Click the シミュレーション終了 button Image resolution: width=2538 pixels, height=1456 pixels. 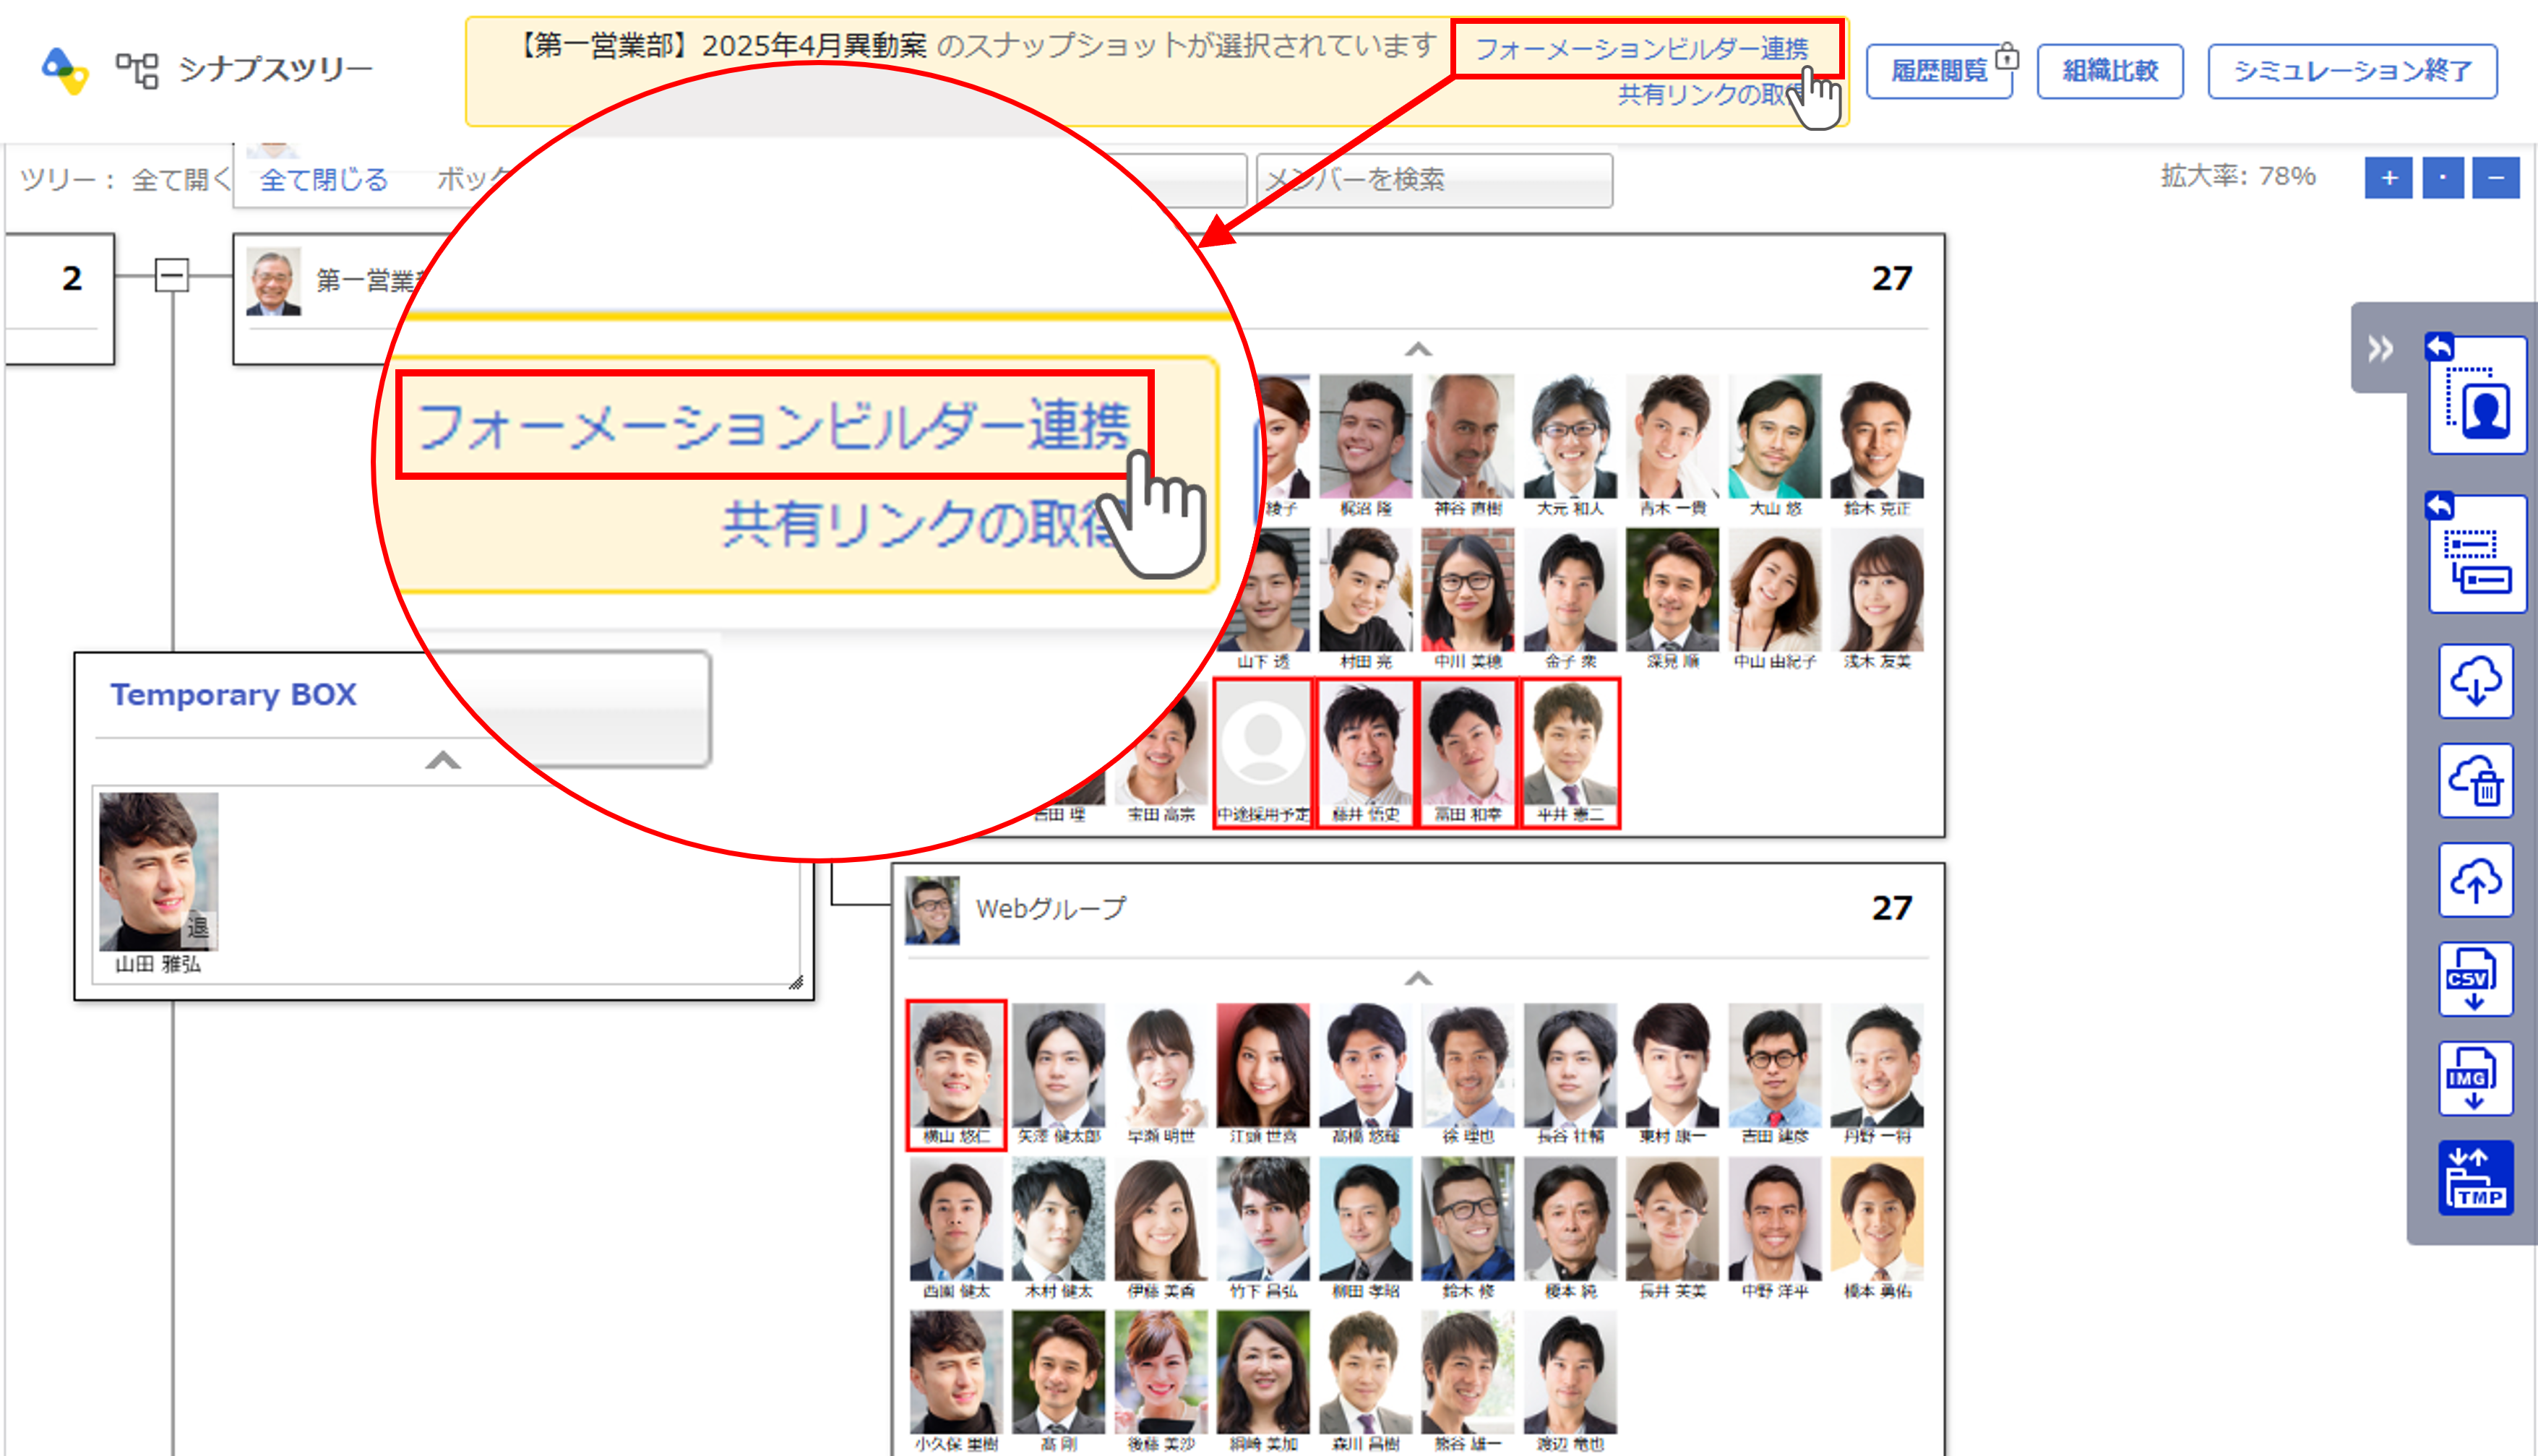2352,71
